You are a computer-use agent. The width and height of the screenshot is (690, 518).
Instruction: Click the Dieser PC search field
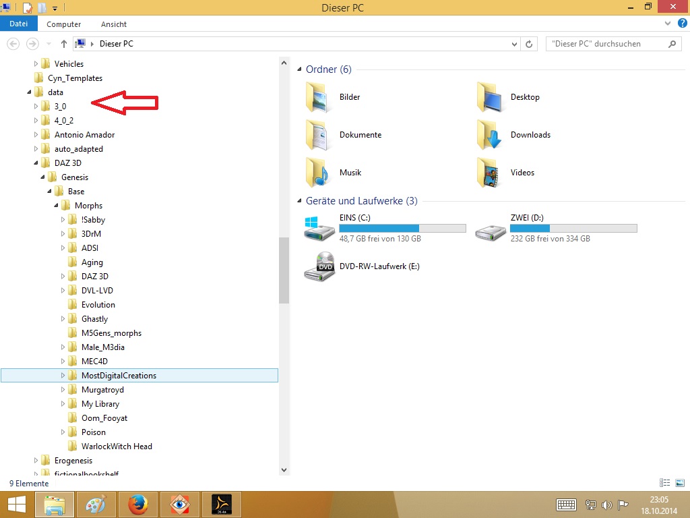(613, 44)
